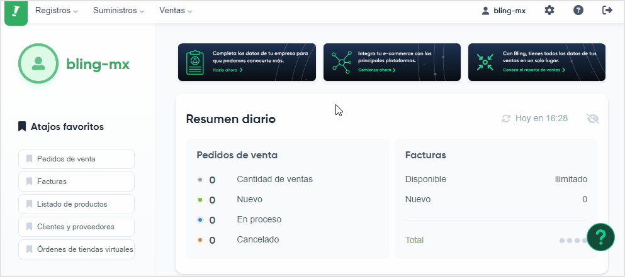Open the help question mark in top bar
Image resolution: width=625 pixels, height=277 pixels.
(578, 10)
